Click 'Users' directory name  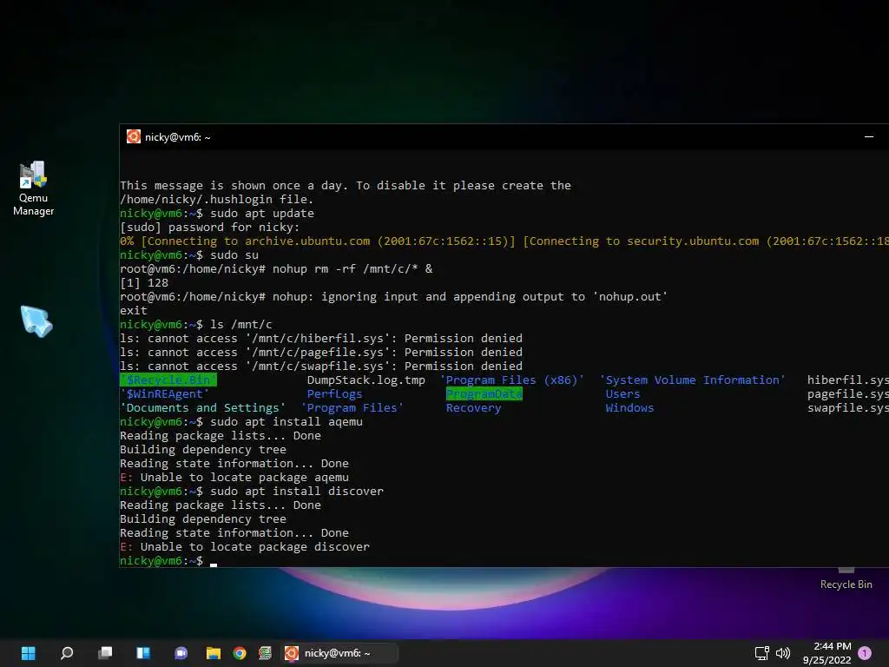pyautogui.click(x=622, y=393)
